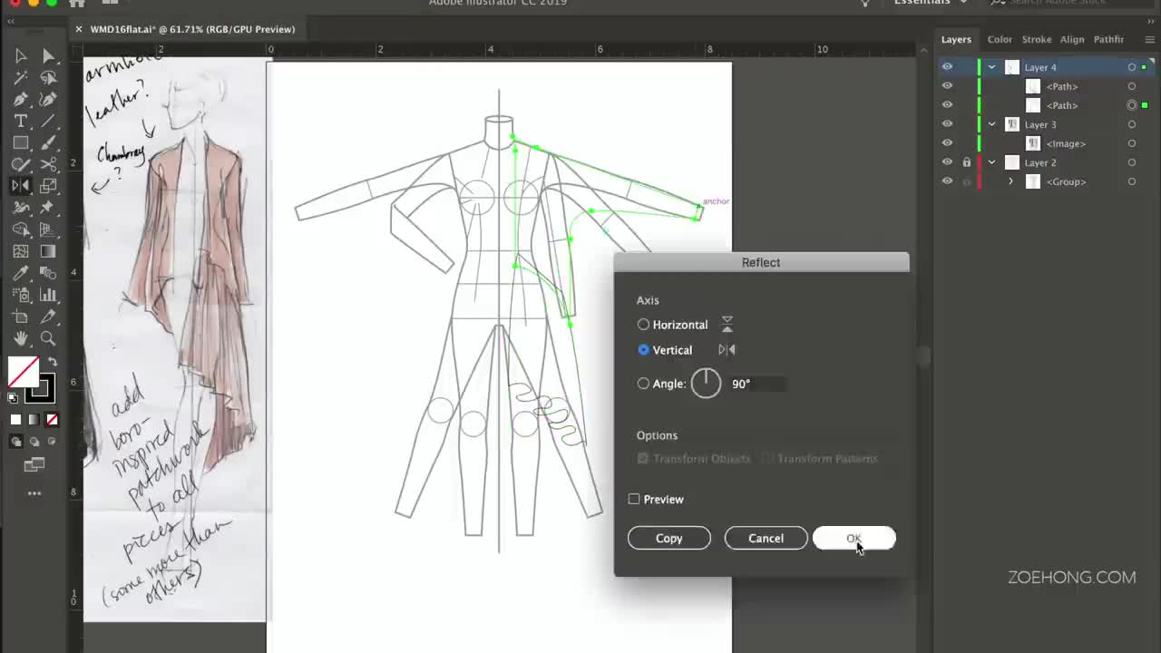The height and width of the screenshot is (653, 1161).
Task: Enable the Preview checkbox
Action: (634, 499)
